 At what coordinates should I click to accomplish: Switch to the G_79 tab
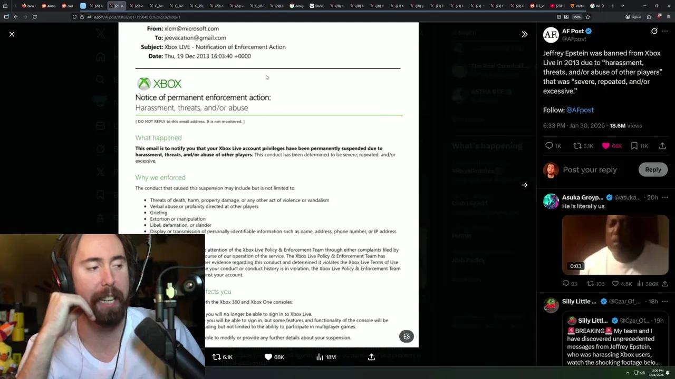pos(197,6)
